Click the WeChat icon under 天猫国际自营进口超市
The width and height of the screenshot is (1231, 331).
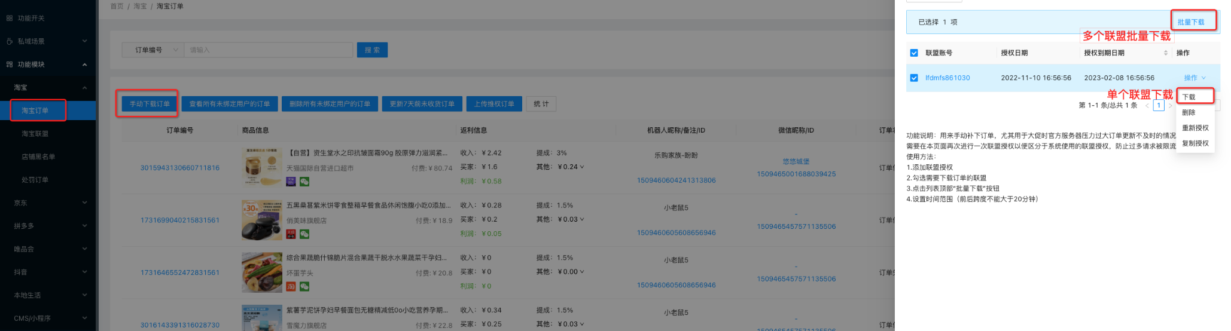[304, 182]
